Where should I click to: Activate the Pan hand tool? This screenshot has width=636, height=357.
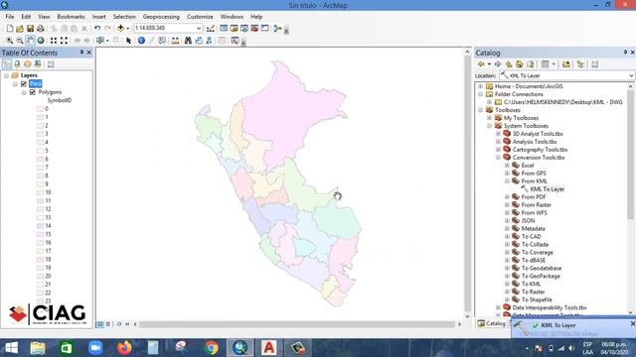[x=30, y=41]
